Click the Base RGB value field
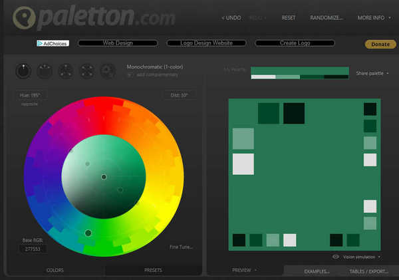Screen dimensions: 399x280 (32, 249)
